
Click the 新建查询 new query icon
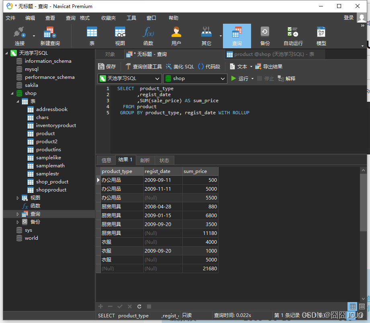(x=50, y=36)
